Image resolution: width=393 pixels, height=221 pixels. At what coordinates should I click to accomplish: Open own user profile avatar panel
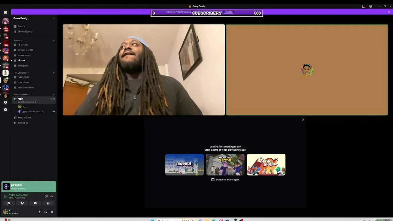11,212
